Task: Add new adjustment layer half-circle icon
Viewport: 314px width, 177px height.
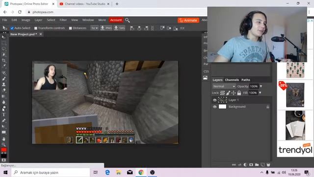Action: tap(245, 165)
